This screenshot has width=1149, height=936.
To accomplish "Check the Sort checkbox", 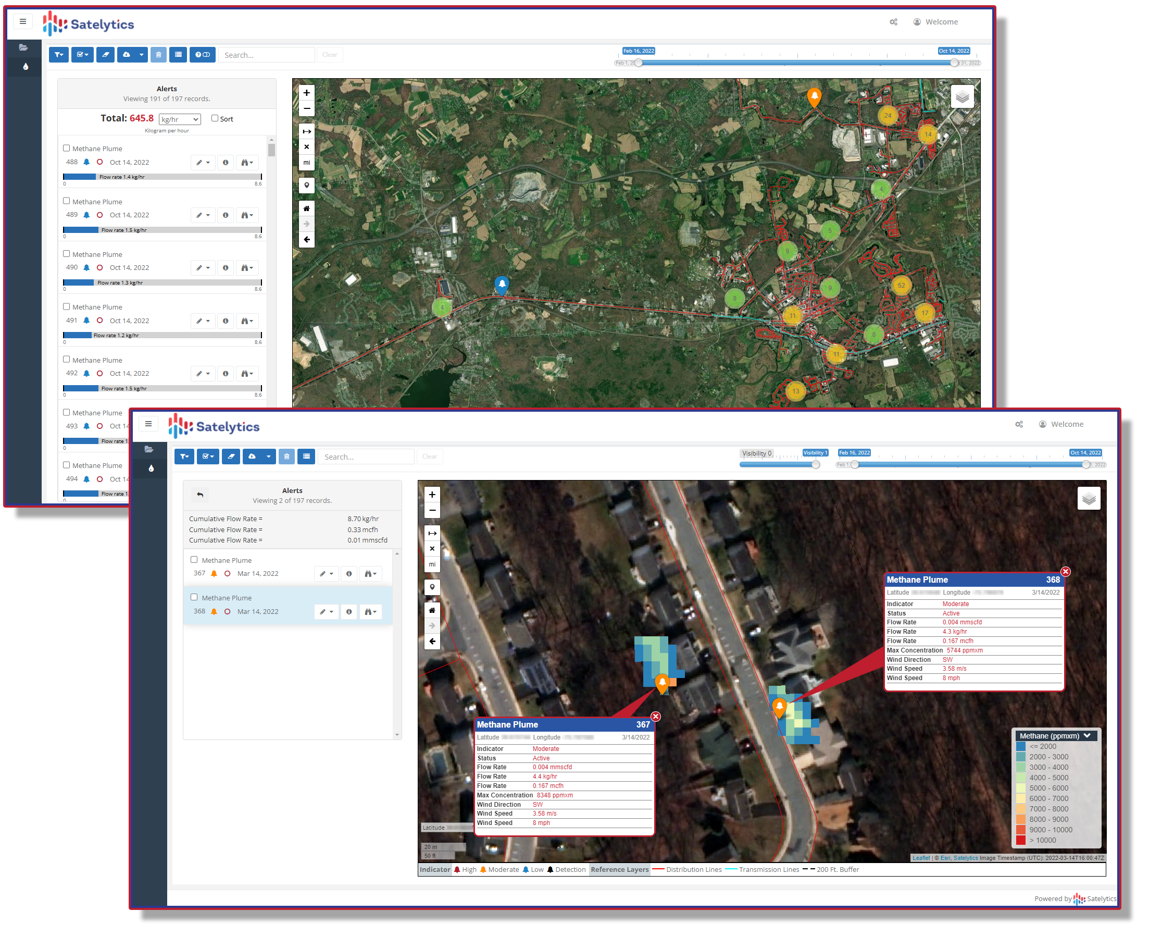I will (215, 118).
